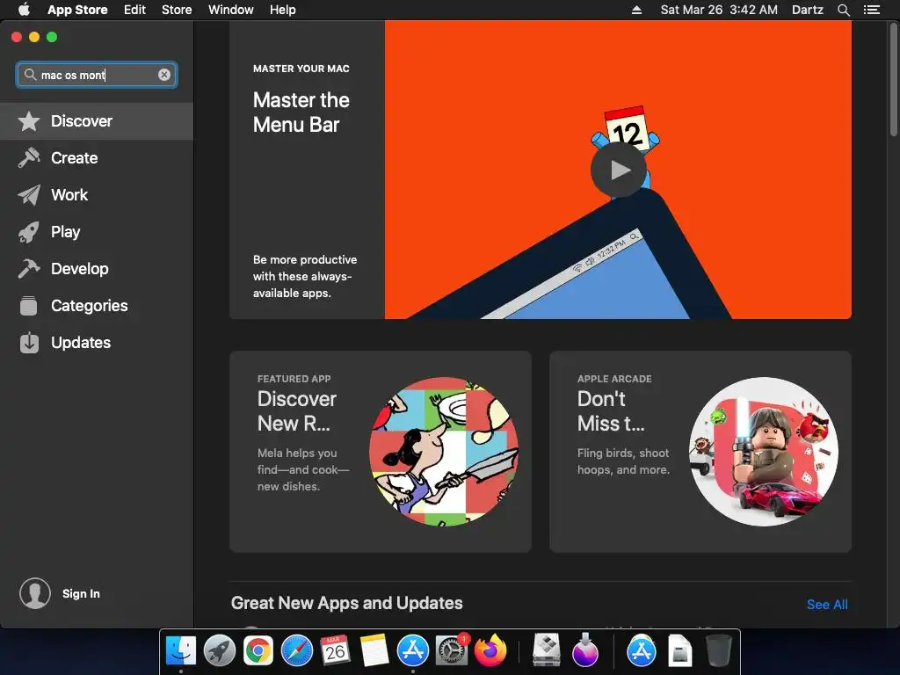Click the Dartz user name menu

[x=808, y=10]
